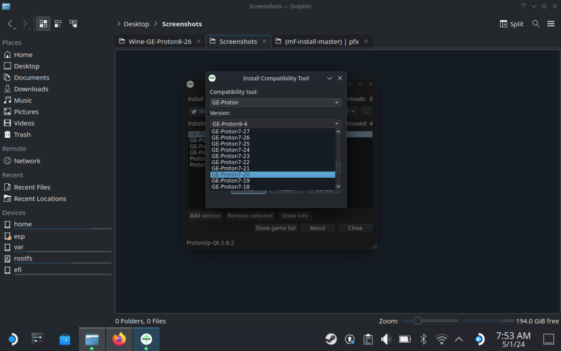Click Show game list button

click(276, 228)
